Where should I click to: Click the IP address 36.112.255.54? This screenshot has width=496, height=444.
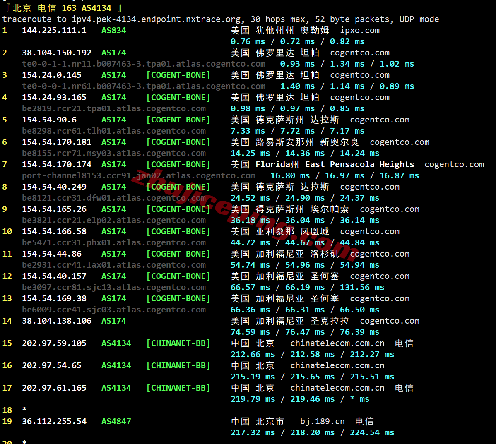(54, 421)
